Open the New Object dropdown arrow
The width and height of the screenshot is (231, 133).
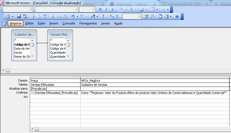171,16
